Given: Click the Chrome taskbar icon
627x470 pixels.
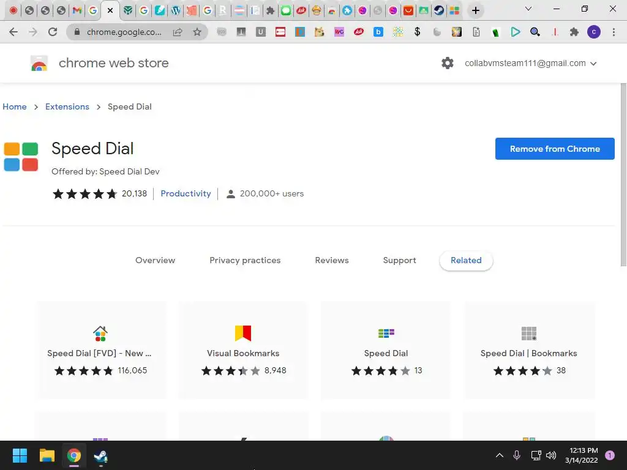Looking at the screenshot, I should (x=74, y=455).
